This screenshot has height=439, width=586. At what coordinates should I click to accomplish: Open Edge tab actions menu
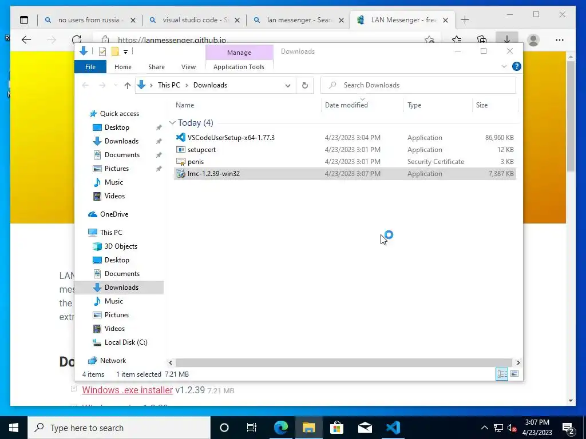click(x=24, y=20)
